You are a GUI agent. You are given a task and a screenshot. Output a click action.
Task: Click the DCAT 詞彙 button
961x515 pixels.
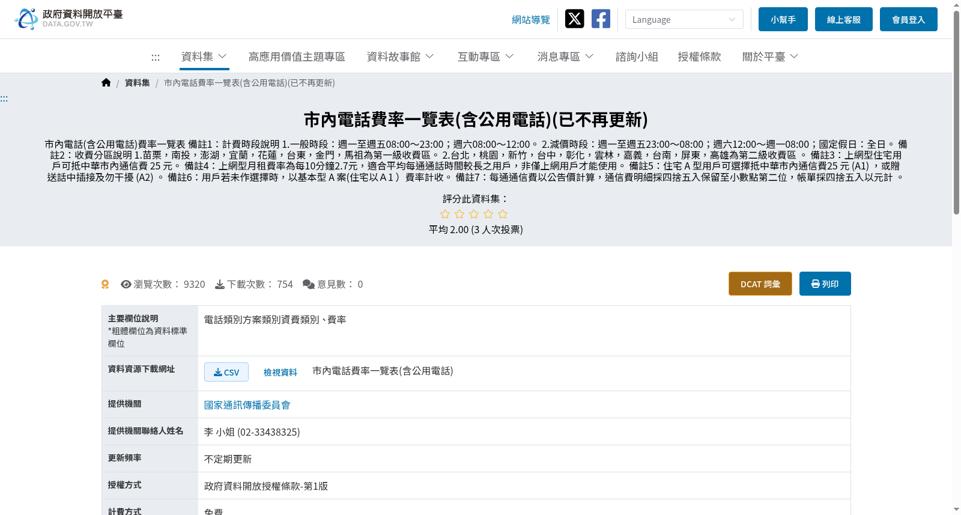coord(760,284)
